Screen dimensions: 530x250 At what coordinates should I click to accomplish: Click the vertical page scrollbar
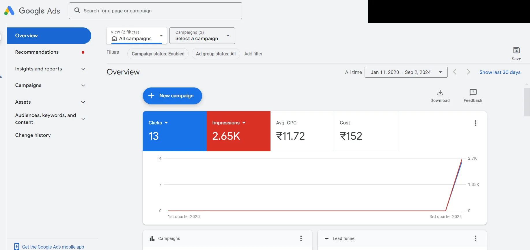[527, 102]
